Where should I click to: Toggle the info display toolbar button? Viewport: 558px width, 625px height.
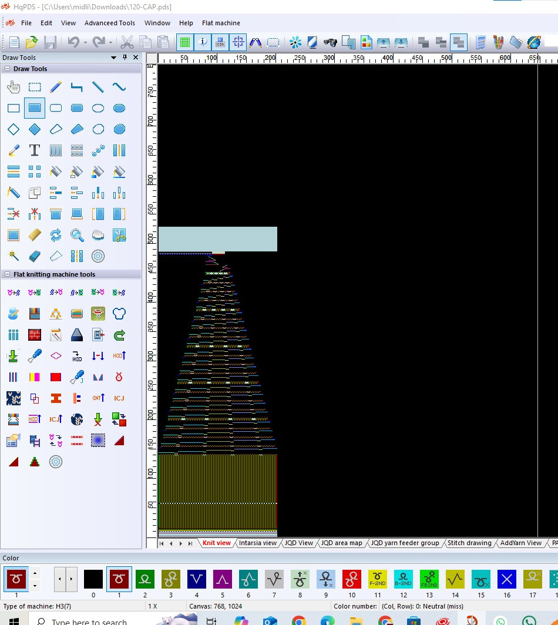click(x=203, y=42)
